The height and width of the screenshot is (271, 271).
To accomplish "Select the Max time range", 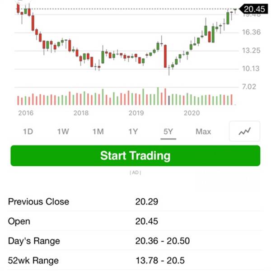I will click(x=203, y=132).
